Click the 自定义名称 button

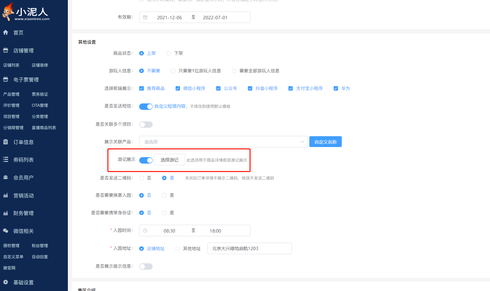point(325,142)
